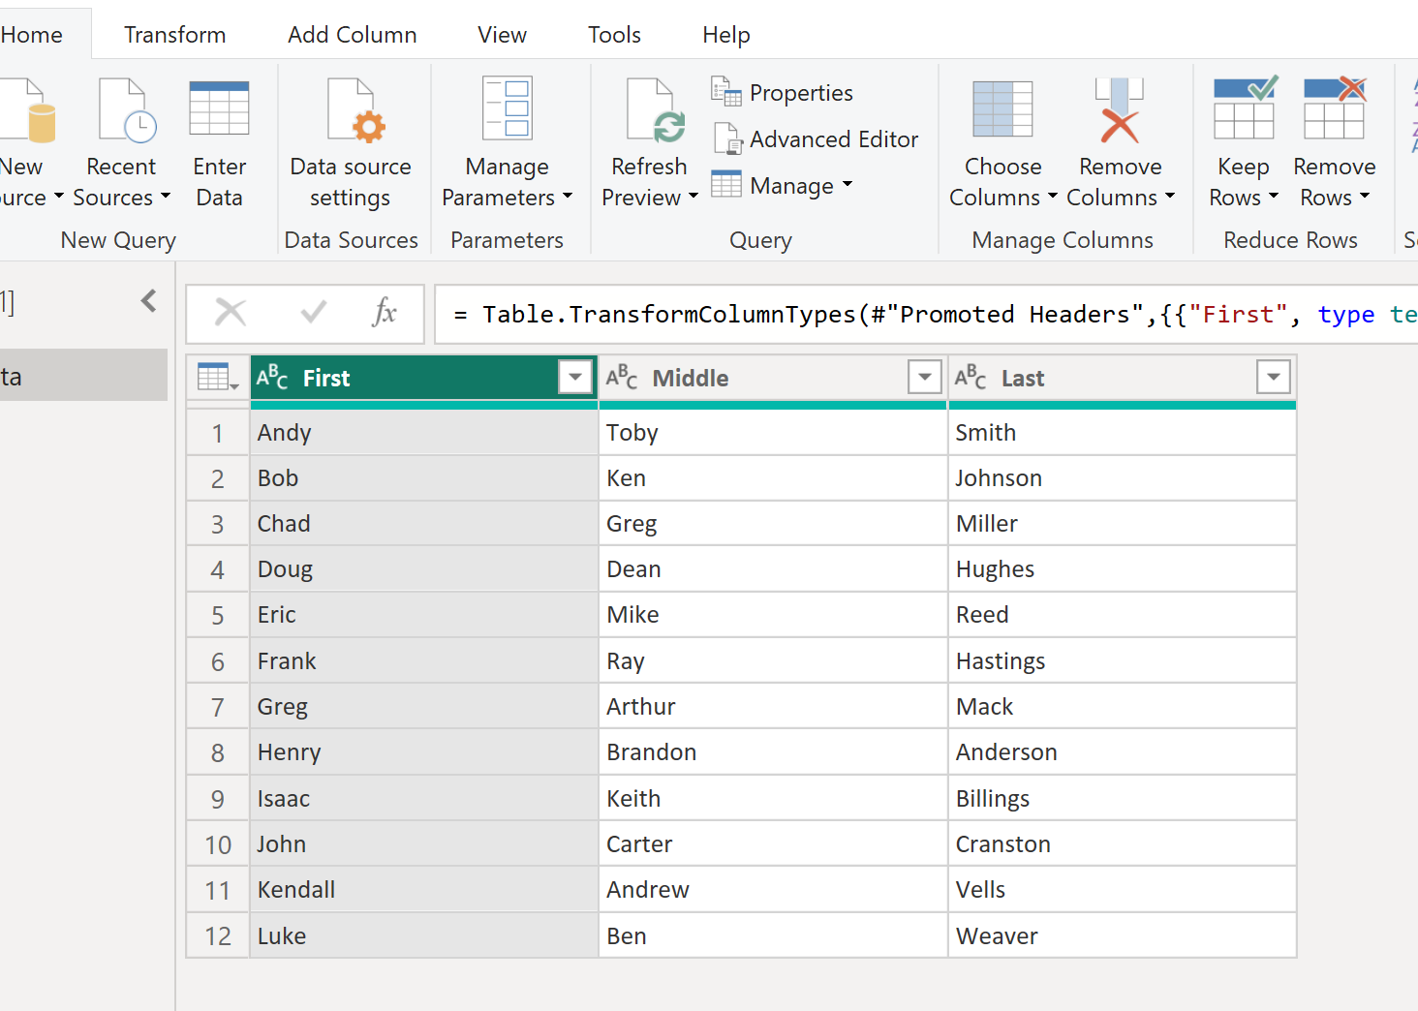This screenshot has width=1418, height=1011.
Task: Collapse the Queries pane
Action: pos(147,300)
